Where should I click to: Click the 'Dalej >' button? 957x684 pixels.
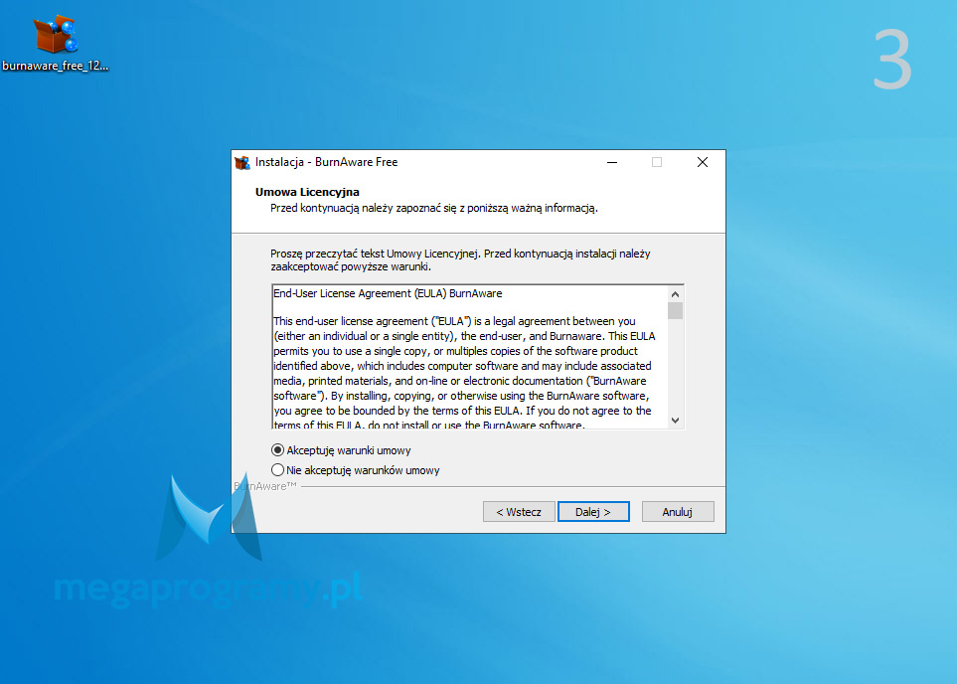[593, 512]
